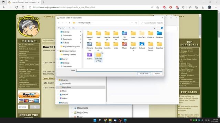Select Music library in Explorer window

[63, 91]
